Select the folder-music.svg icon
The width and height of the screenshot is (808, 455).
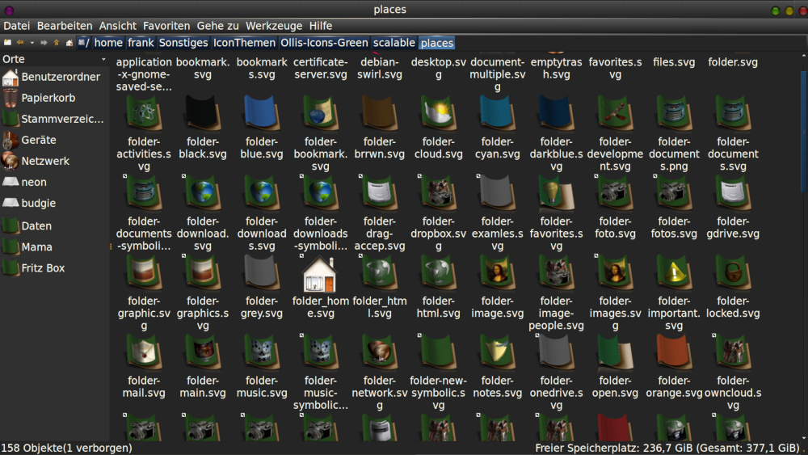tap(261, 353)
